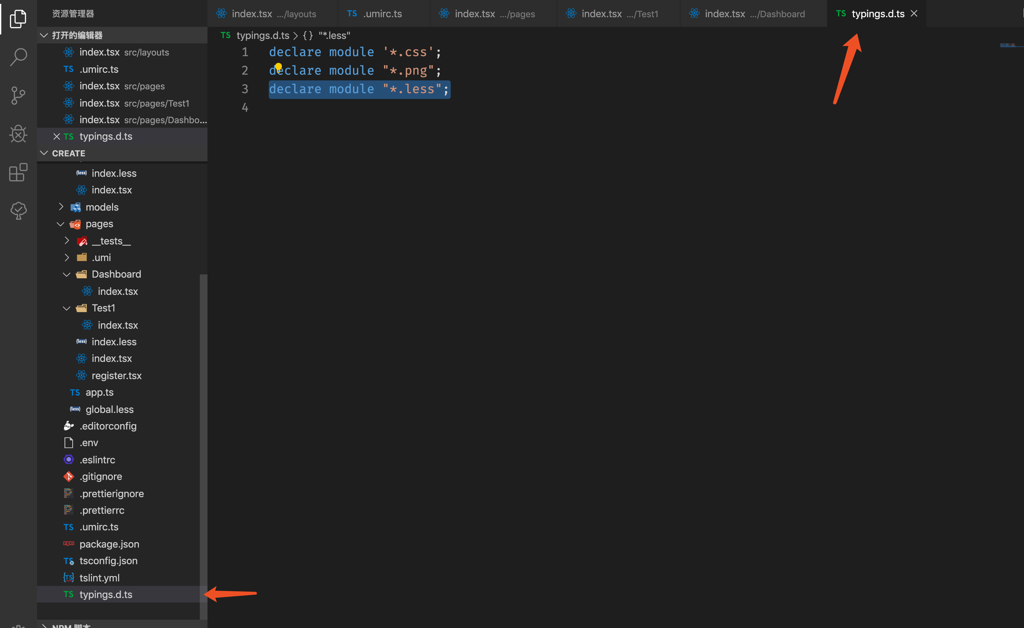This screenshot has height=628, width=1024.
Task: Switch to the .umirc.ts tab
Action: (x=382, y=14)
